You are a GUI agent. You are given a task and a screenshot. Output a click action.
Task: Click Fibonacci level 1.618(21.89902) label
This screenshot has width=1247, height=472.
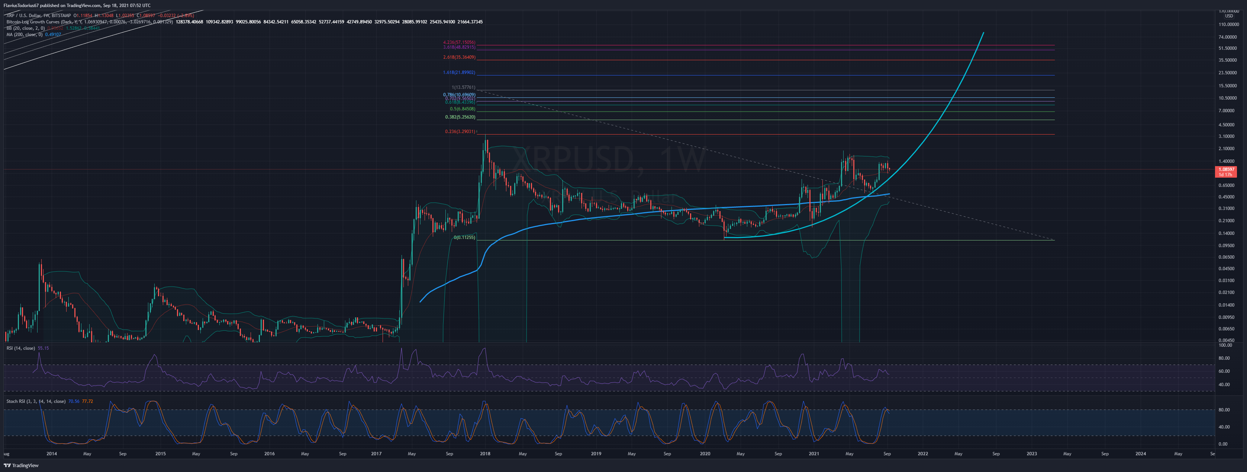[x=459, y=72]
